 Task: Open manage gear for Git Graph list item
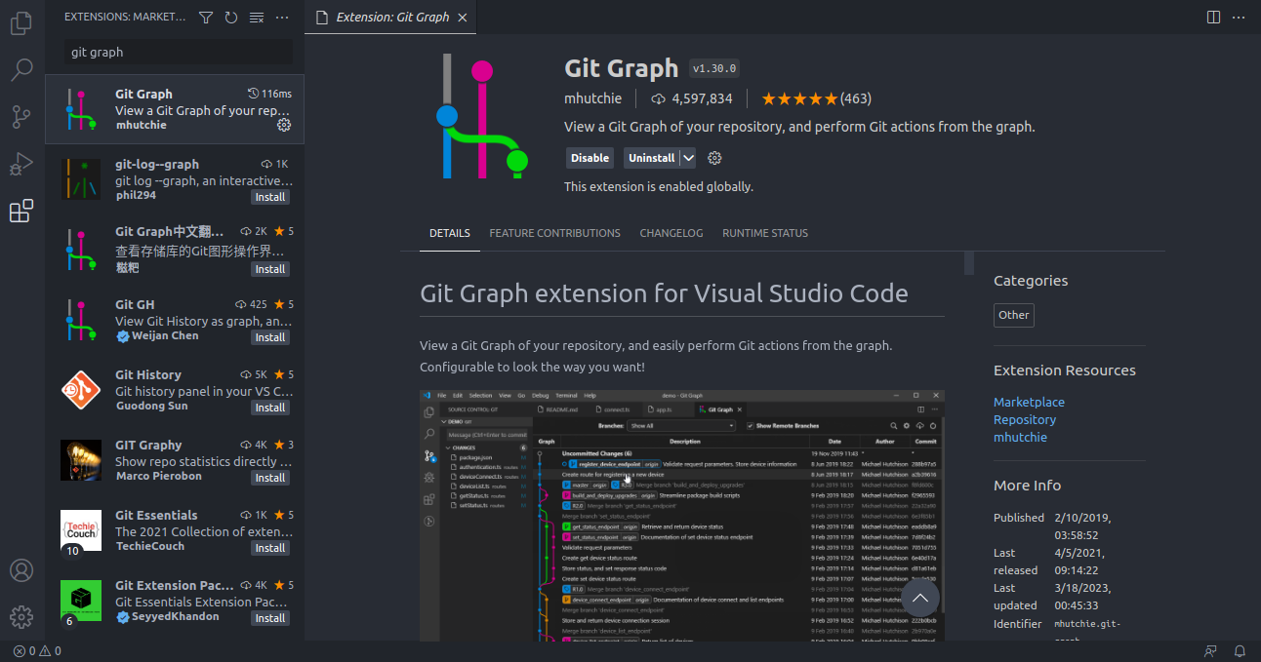[284, 125]
